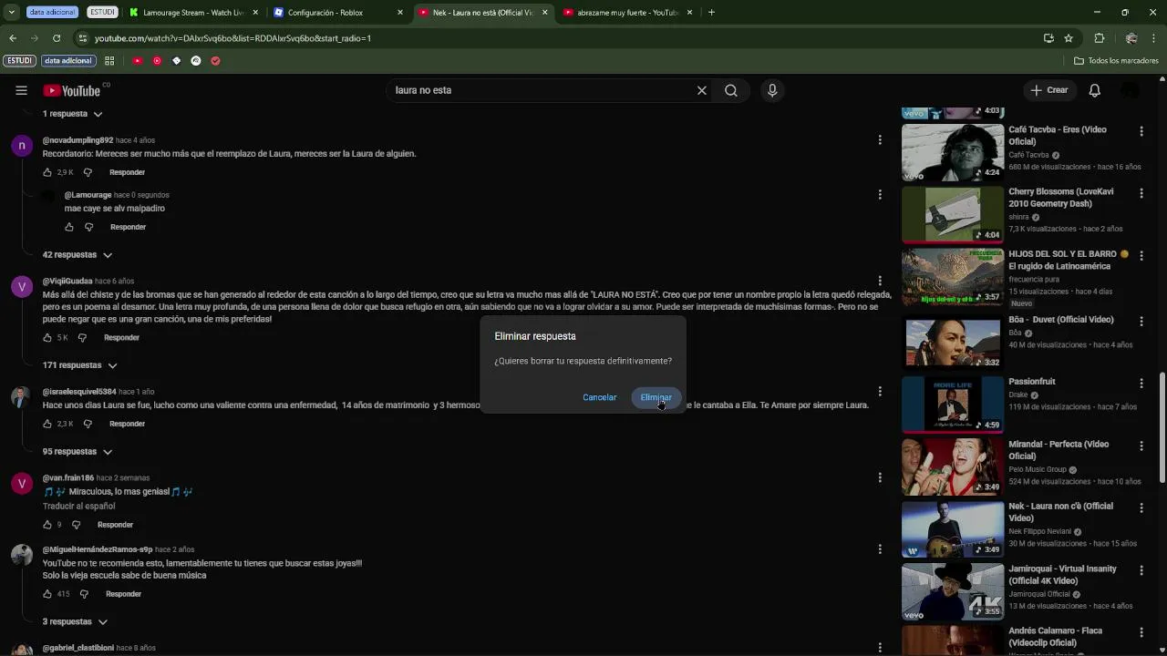Image resolution: width=1167 pixels, height=656 pixels.
Task: Click the 'ESTUDI' tab group label in tab strip
Action: pyautogui.click(x=102, y=13)
